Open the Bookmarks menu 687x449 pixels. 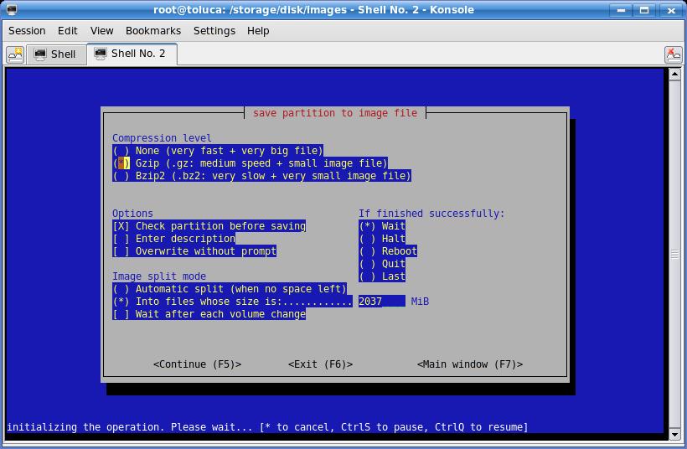point(152,30)
